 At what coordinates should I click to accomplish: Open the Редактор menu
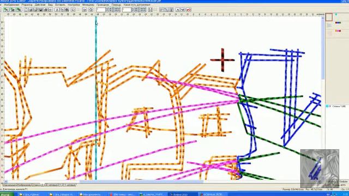27,5
